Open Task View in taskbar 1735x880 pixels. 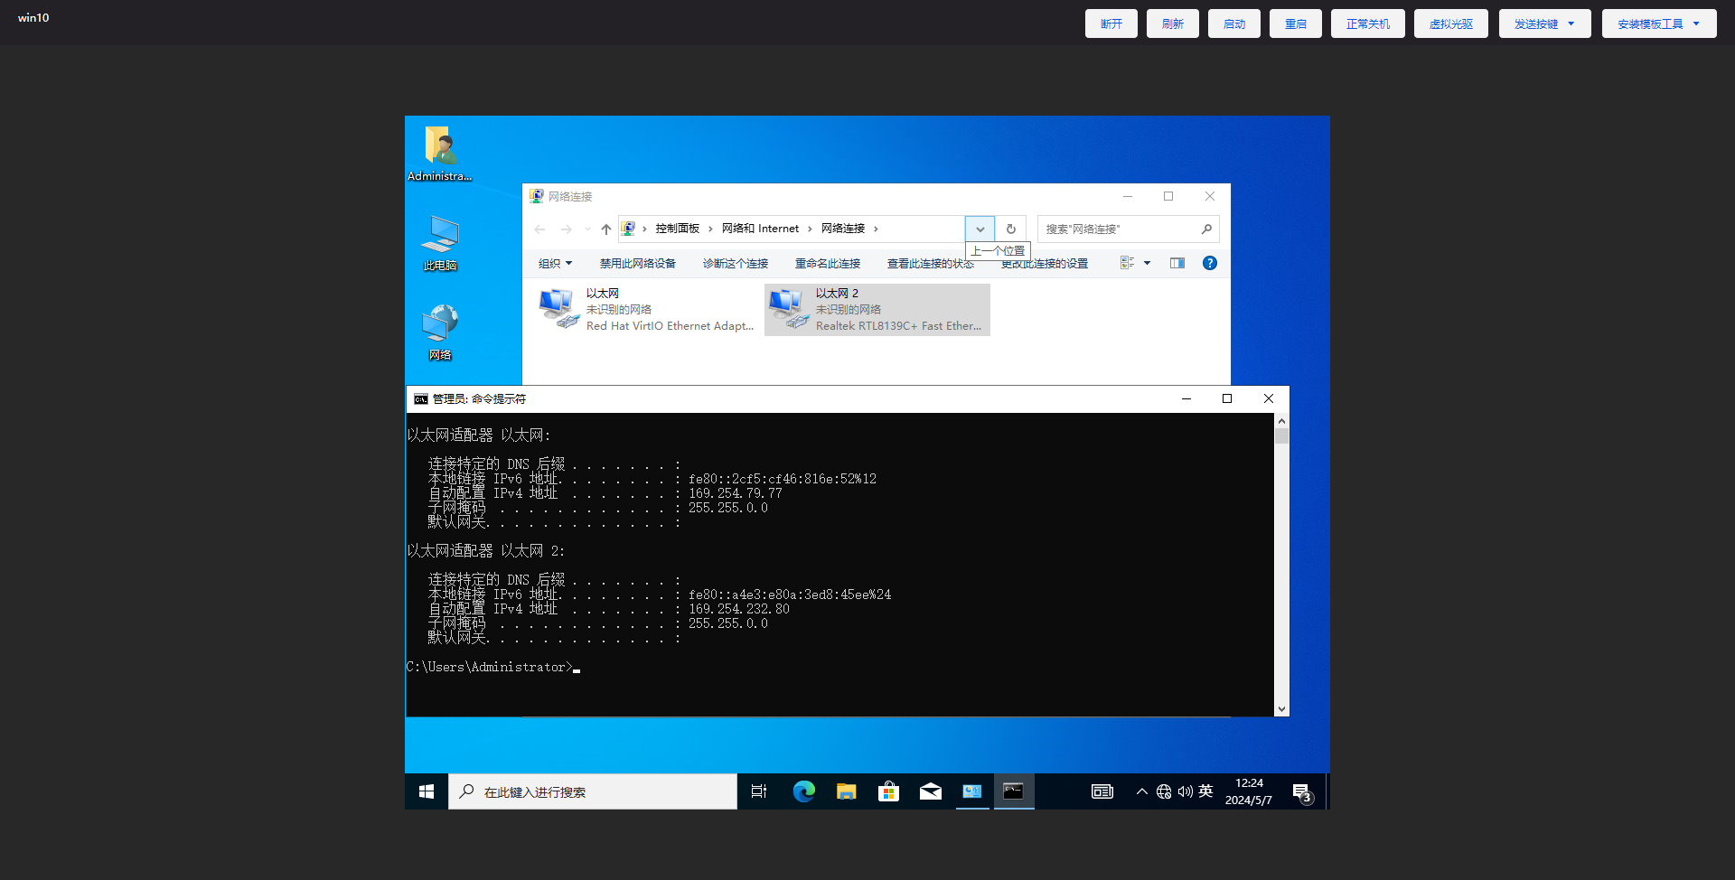tap(759, 792)
